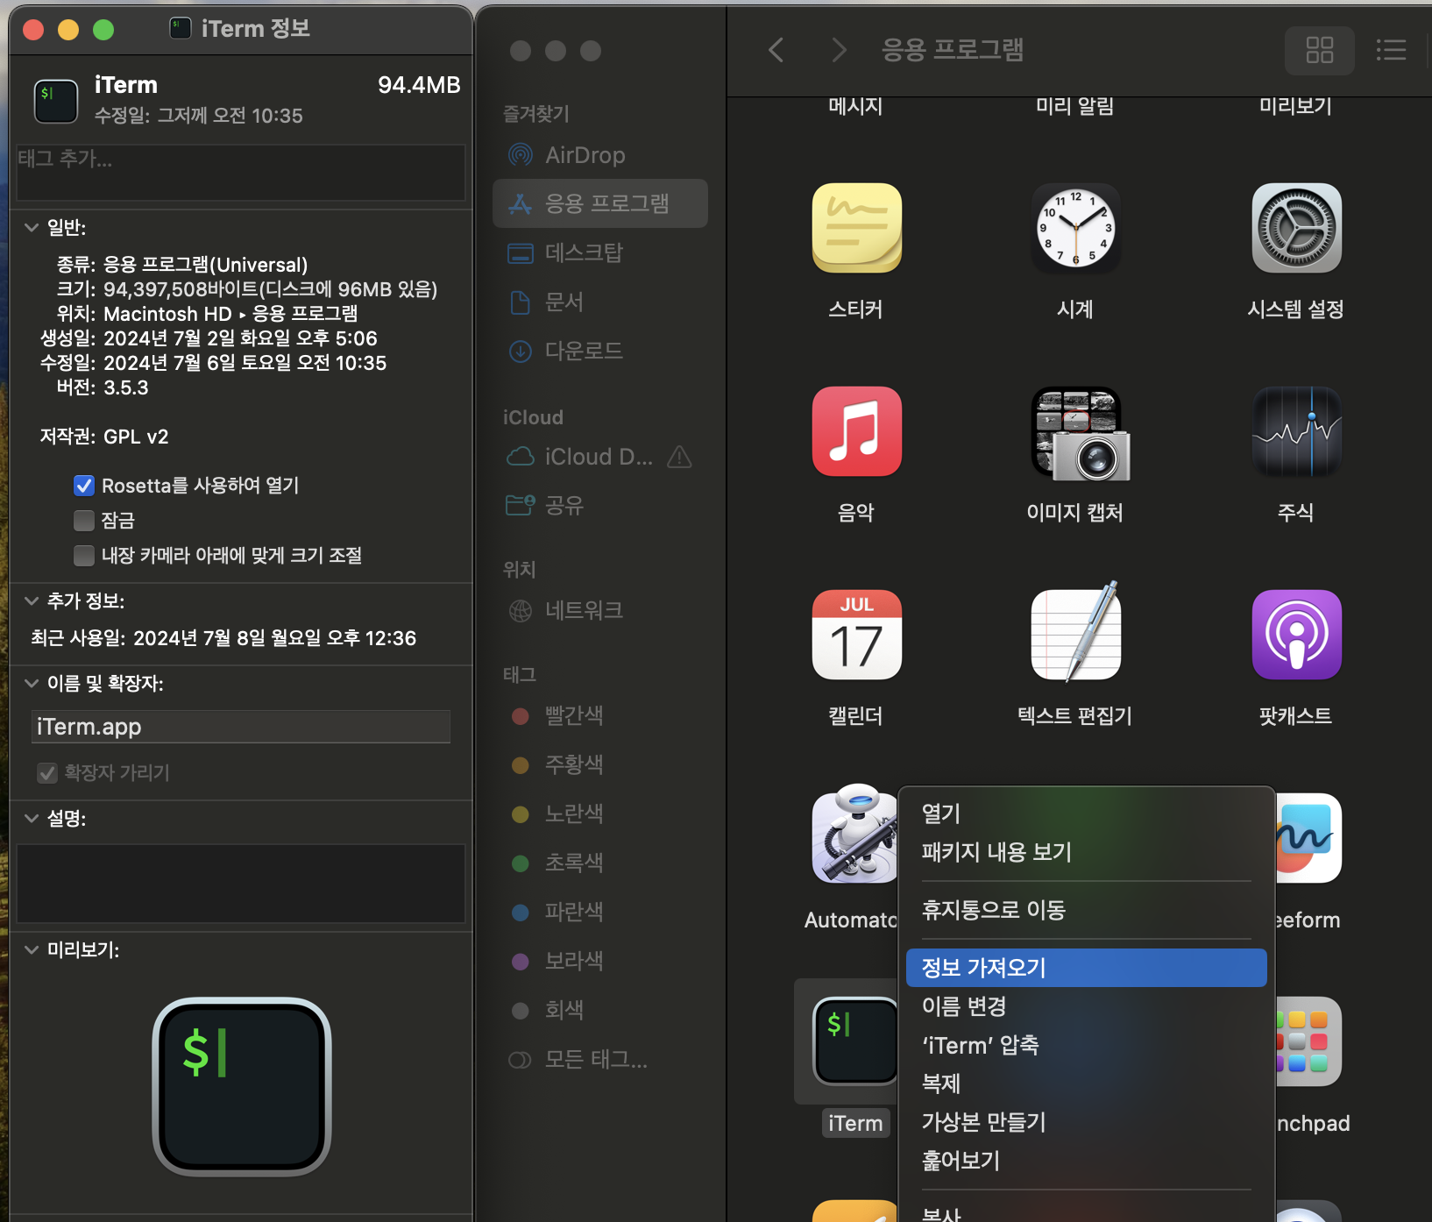
Task: Enable the 잠금 checkbox
Action: pyautogui.click(x=84, y=521)
